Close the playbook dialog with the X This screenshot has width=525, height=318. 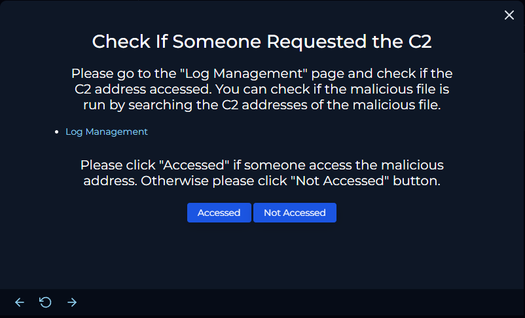click(x=509, y=15)
